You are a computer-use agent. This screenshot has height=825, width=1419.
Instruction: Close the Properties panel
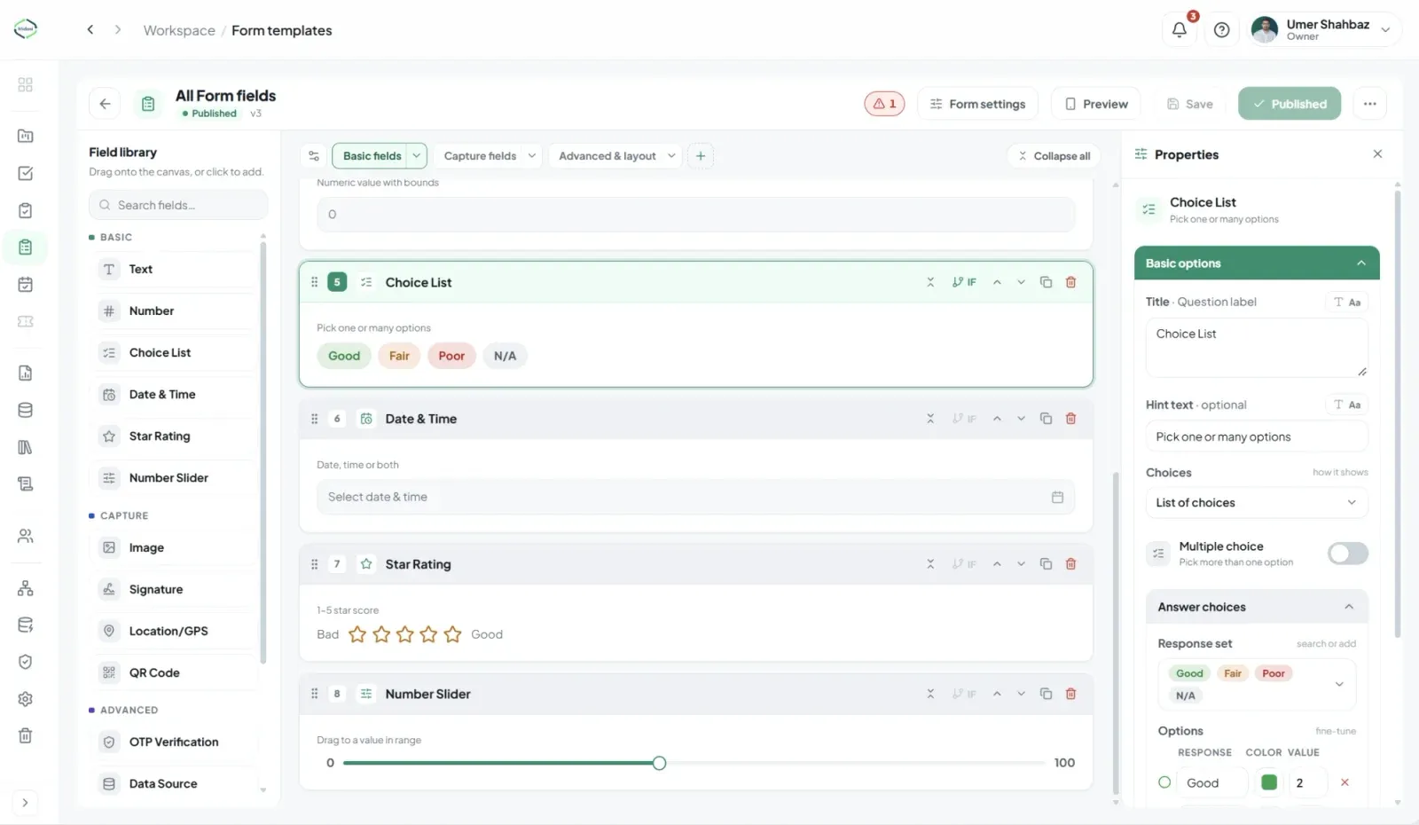[x=1377, y=154]
